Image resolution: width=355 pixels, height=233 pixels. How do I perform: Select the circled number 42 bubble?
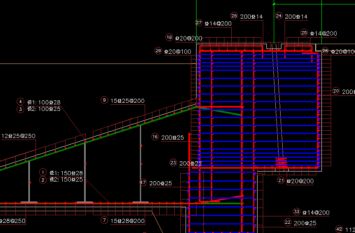click(339, 229)
